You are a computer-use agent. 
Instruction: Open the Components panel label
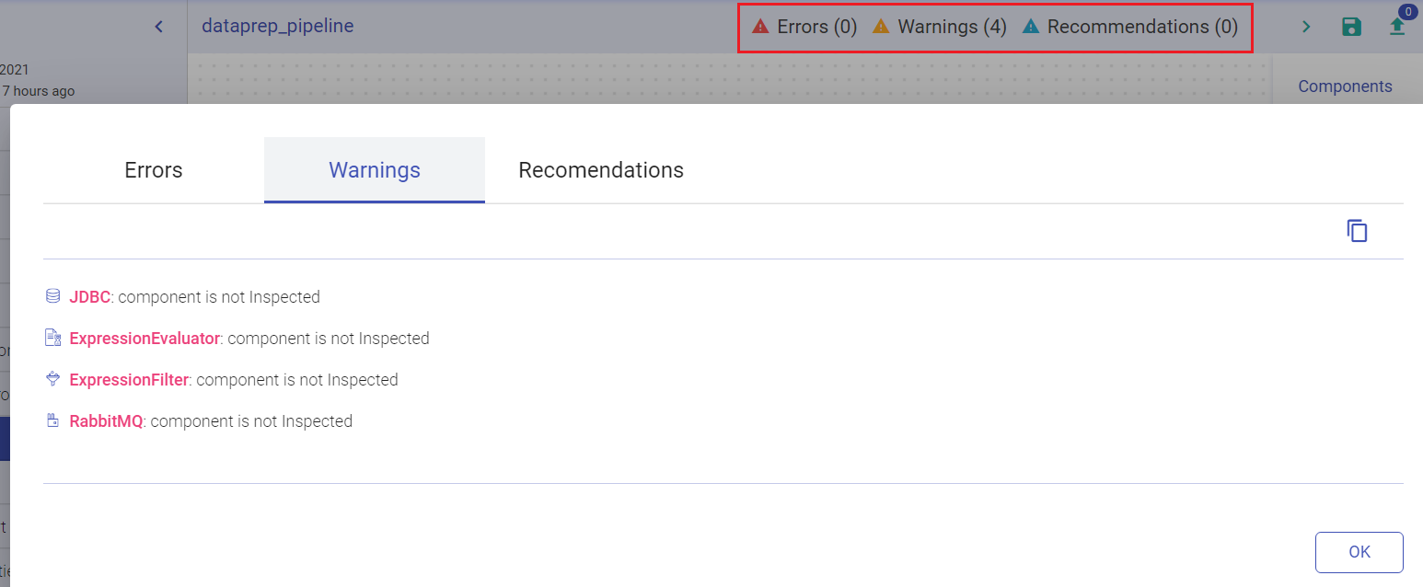[x=1345, y=86]
